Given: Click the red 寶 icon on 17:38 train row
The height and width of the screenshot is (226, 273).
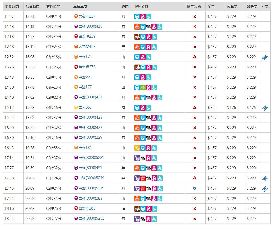Looking at the screenshot, I should click(143, 178).
